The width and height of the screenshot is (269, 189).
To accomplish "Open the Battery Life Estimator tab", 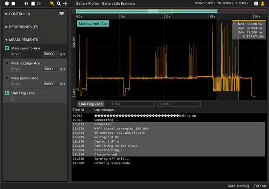I will (119, 3).
